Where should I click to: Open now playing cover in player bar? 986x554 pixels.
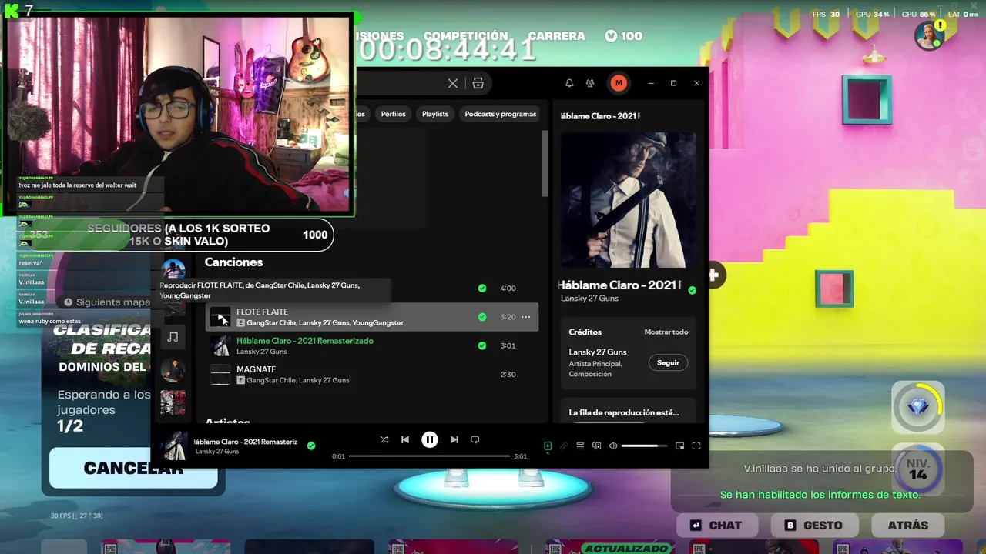pyautogui.click(x=173, y=446)
